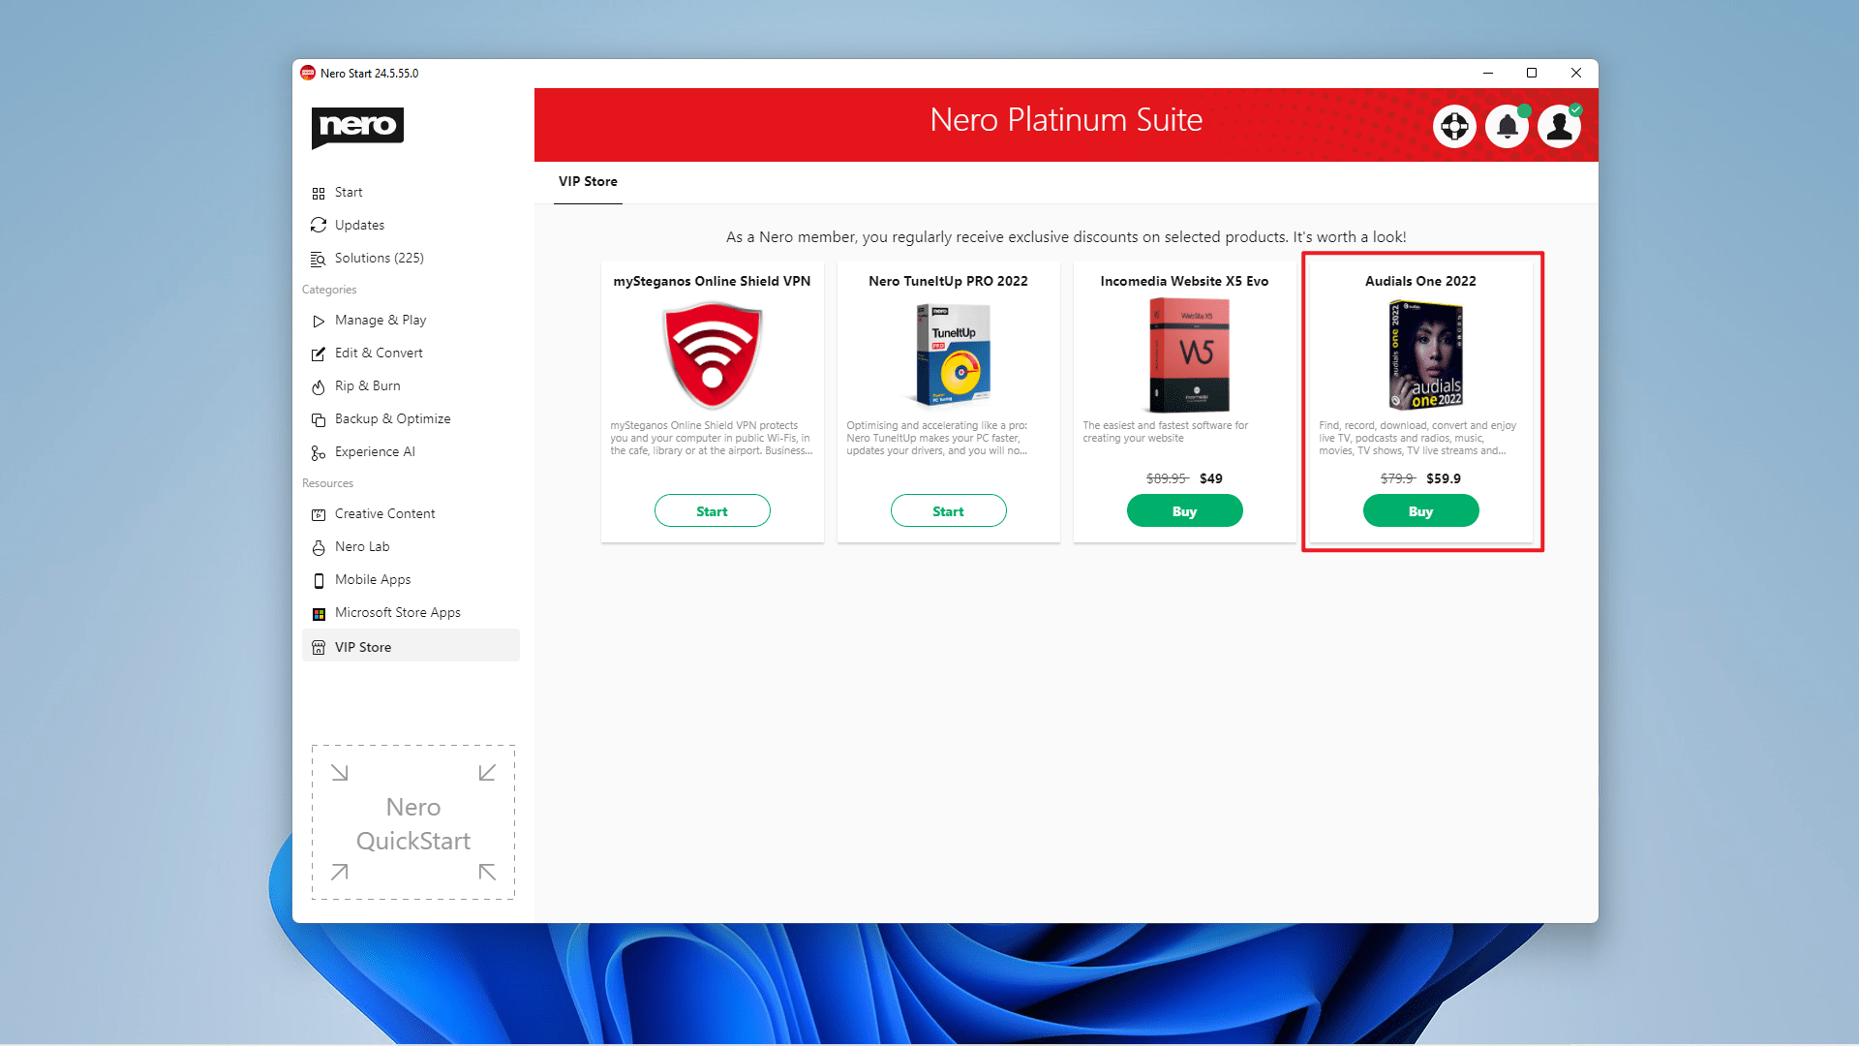Select the Experience AI category
The width and height of the screenshot is (1859, 1046).
coord(411,452)
